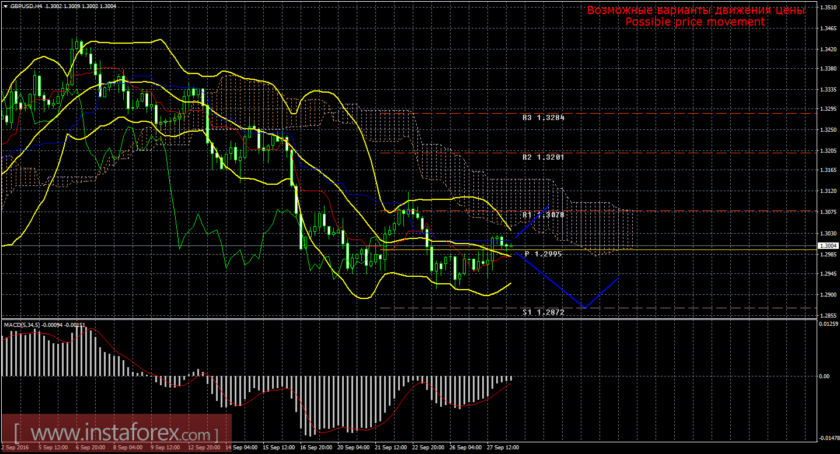
Task: Click the 0.01259 MACD scale value
Action: (828, 324)
